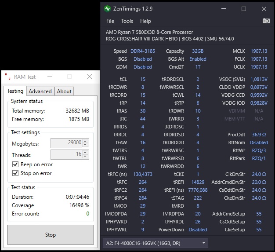Click the ROG CROSSHAIR VIII DARK HERO line
The width and height of the screenshot is (275, 252).
[x=170, y=39]
